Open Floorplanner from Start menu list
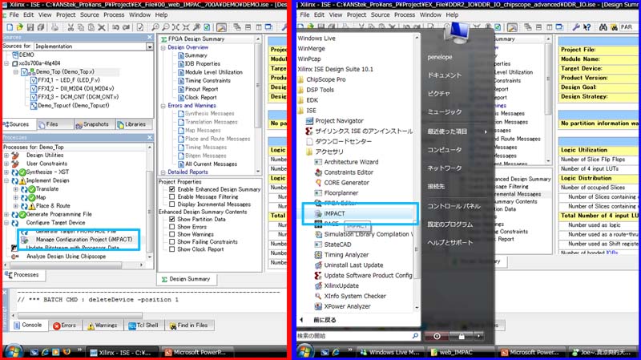 point(341,192)
